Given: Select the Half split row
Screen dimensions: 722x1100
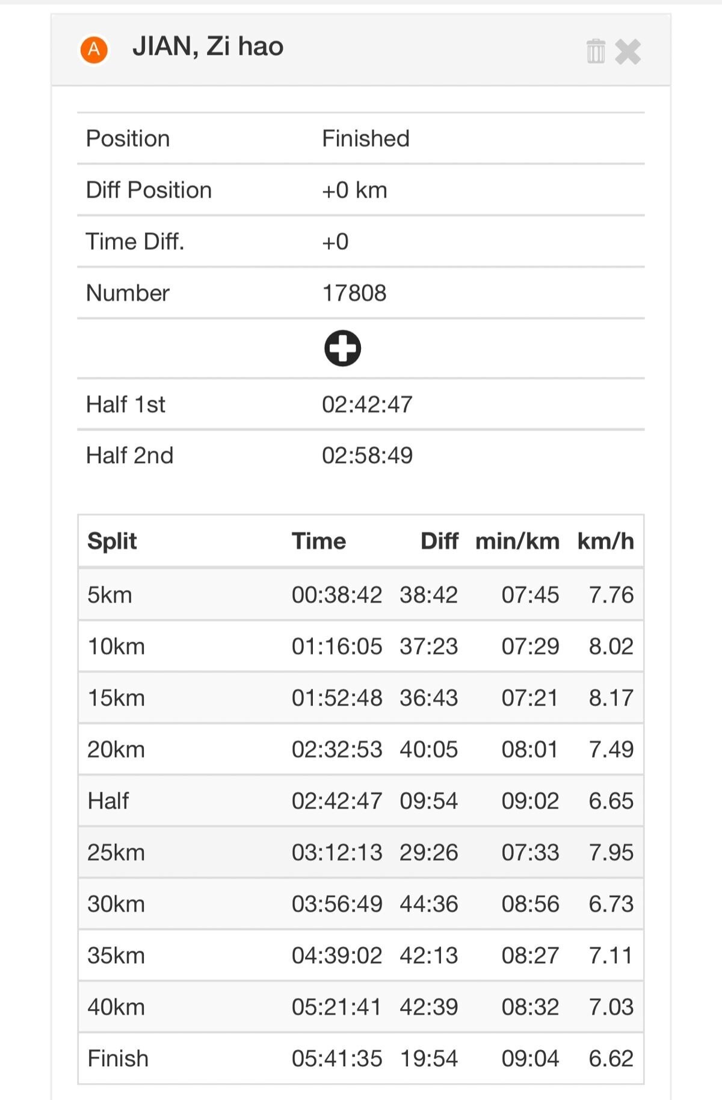Looking at the screenshot, I should coord(361,801).
